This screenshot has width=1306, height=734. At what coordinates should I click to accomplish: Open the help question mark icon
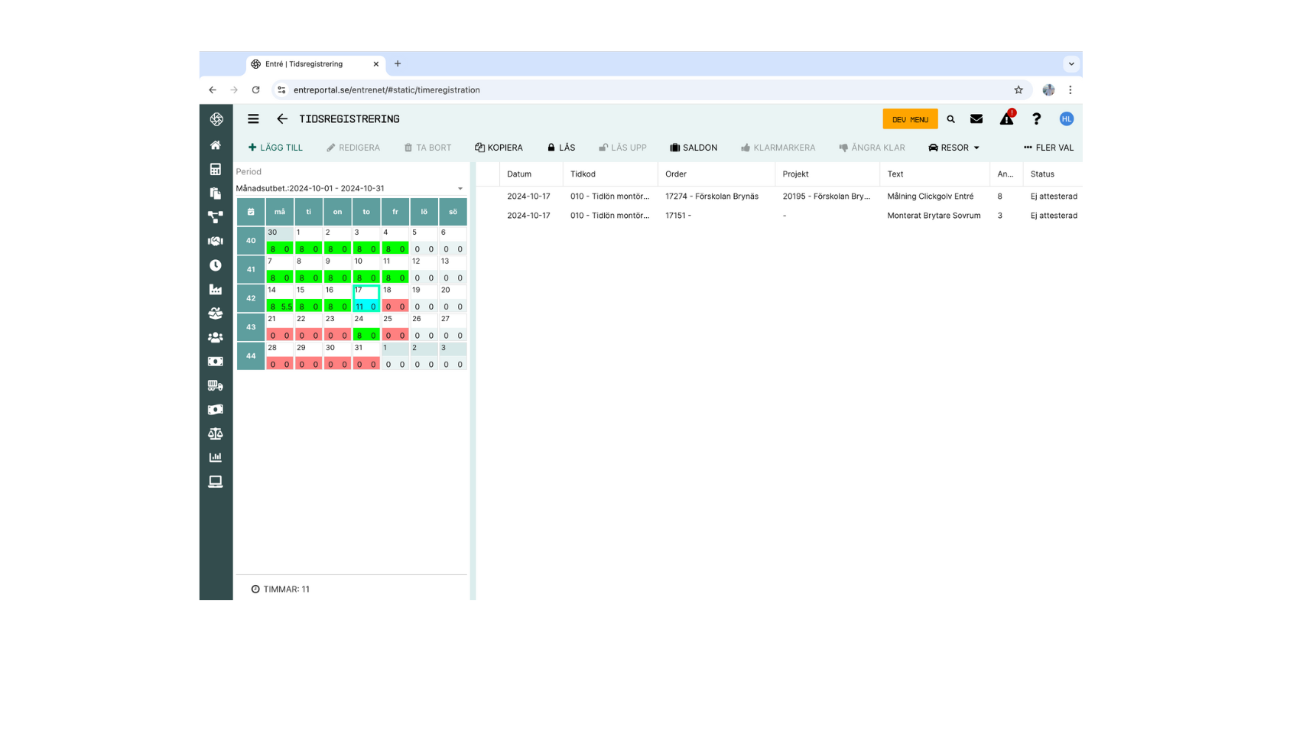(1036, 119)
